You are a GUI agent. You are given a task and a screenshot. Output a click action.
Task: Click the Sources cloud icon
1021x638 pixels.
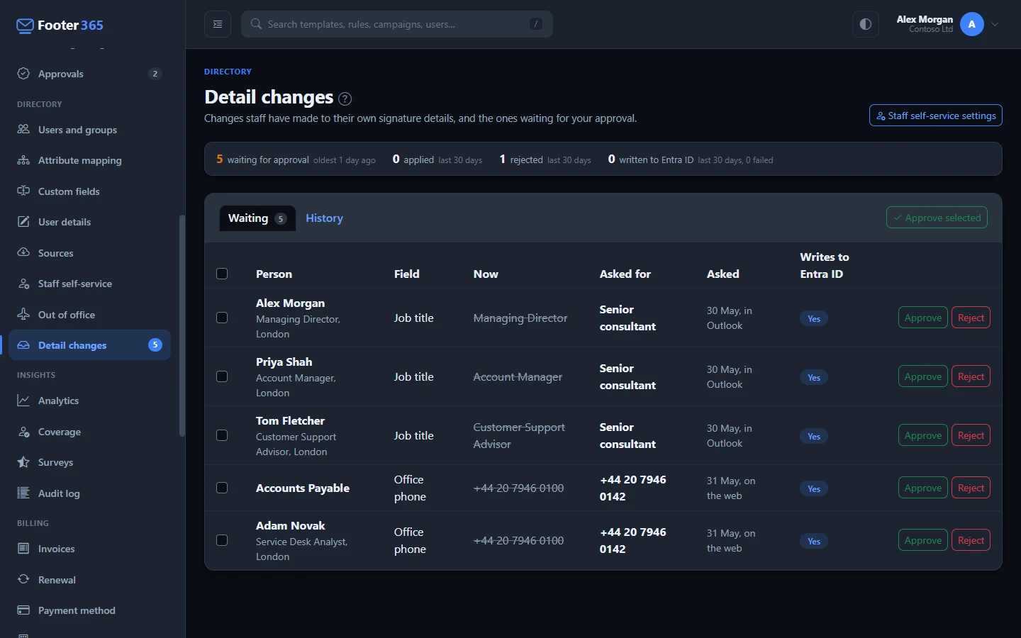tap(23, 252)
